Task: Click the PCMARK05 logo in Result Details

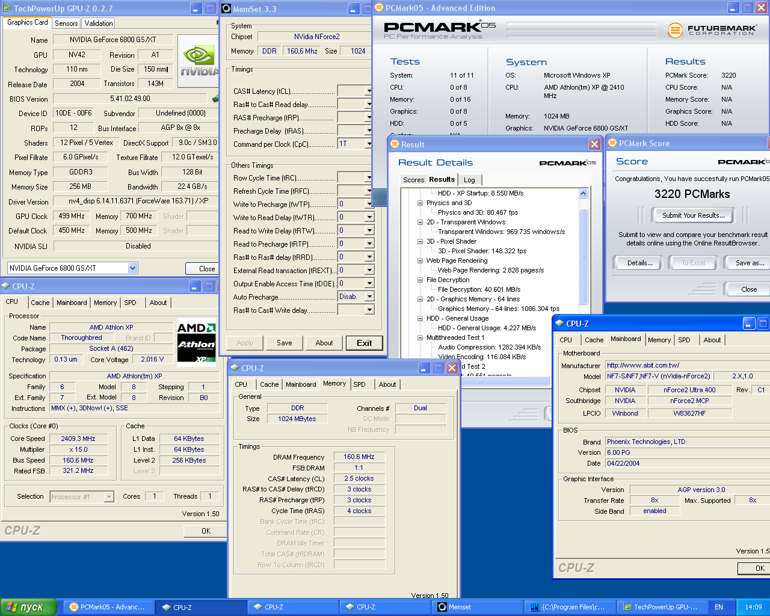Action: click(567, 163)
